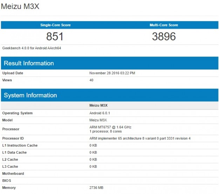Click the Views count of 40
The width and height of the screenshot is (219, 194).
pos(91,80)
